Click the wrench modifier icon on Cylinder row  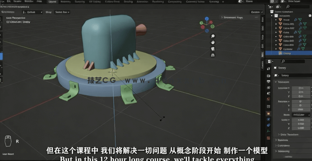click(299, 49)
